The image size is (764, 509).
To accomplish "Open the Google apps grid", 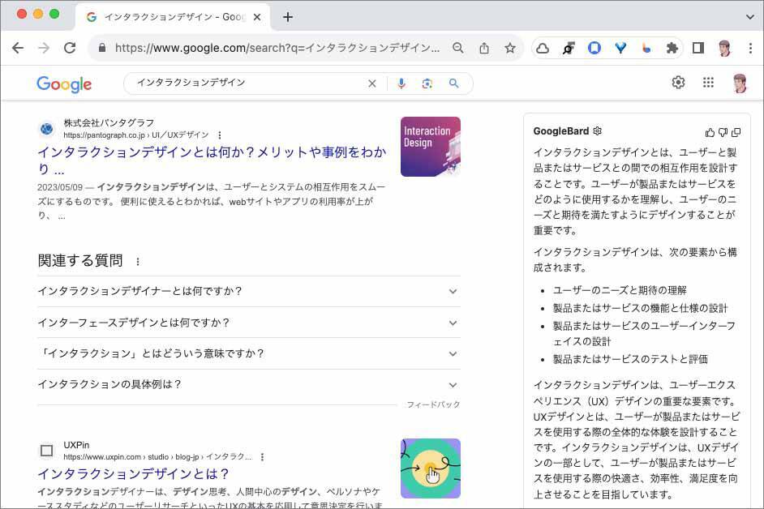I will click(709, 83).
